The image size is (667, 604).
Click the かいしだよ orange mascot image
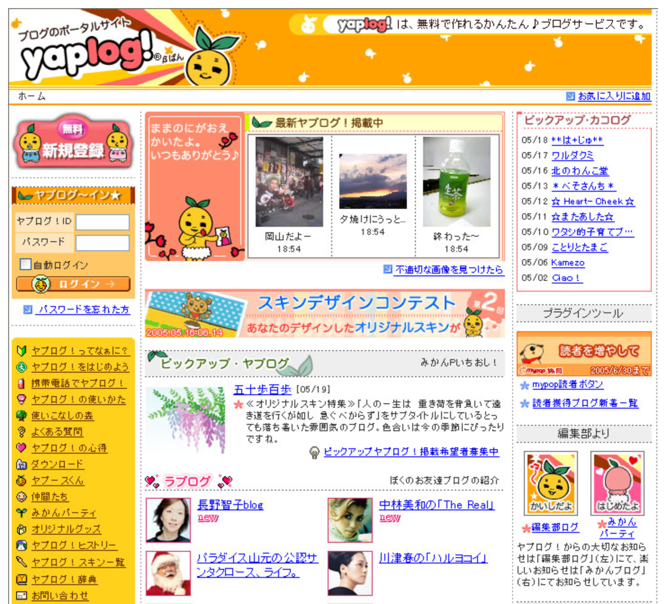click(x=551, y=482)
